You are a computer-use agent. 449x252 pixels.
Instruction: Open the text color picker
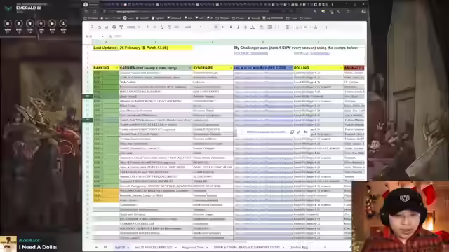(253, 27)
